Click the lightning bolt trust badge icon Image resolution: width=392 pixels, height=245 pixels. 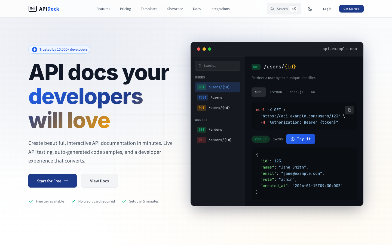(35, 50)
